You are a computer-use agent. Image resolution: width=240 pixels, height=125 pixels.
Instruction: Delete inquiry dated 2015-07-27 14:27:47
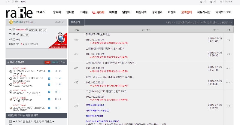click(228, 68)
